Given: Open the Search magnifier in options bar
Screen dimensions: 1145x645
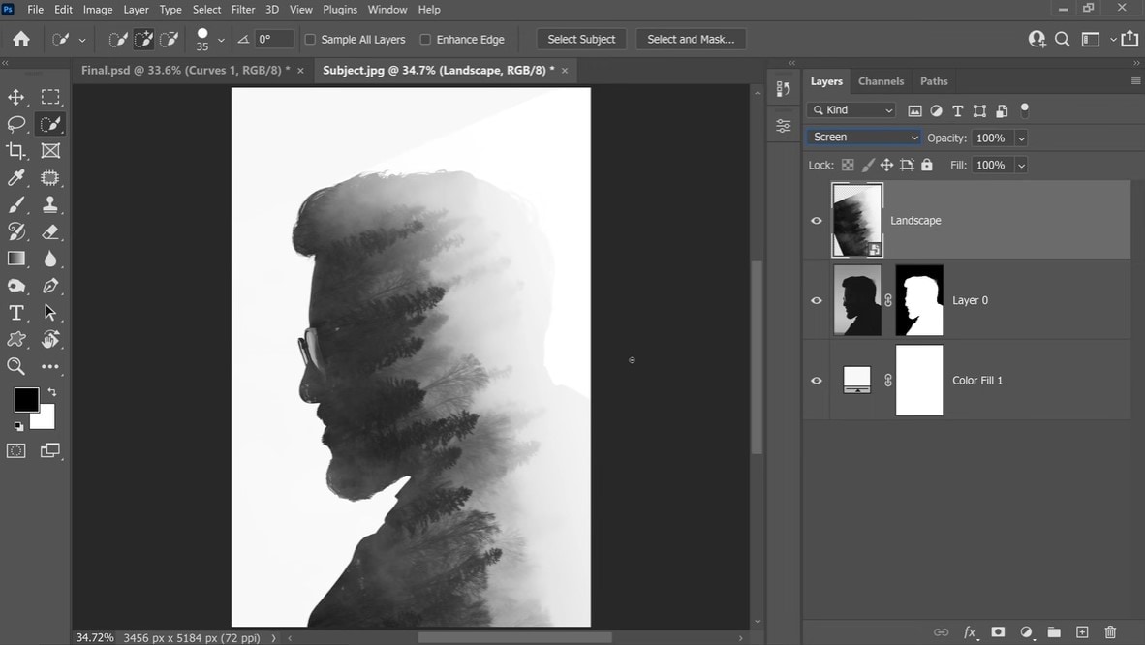Looking at the screenshot, I should coord(1063,40).
